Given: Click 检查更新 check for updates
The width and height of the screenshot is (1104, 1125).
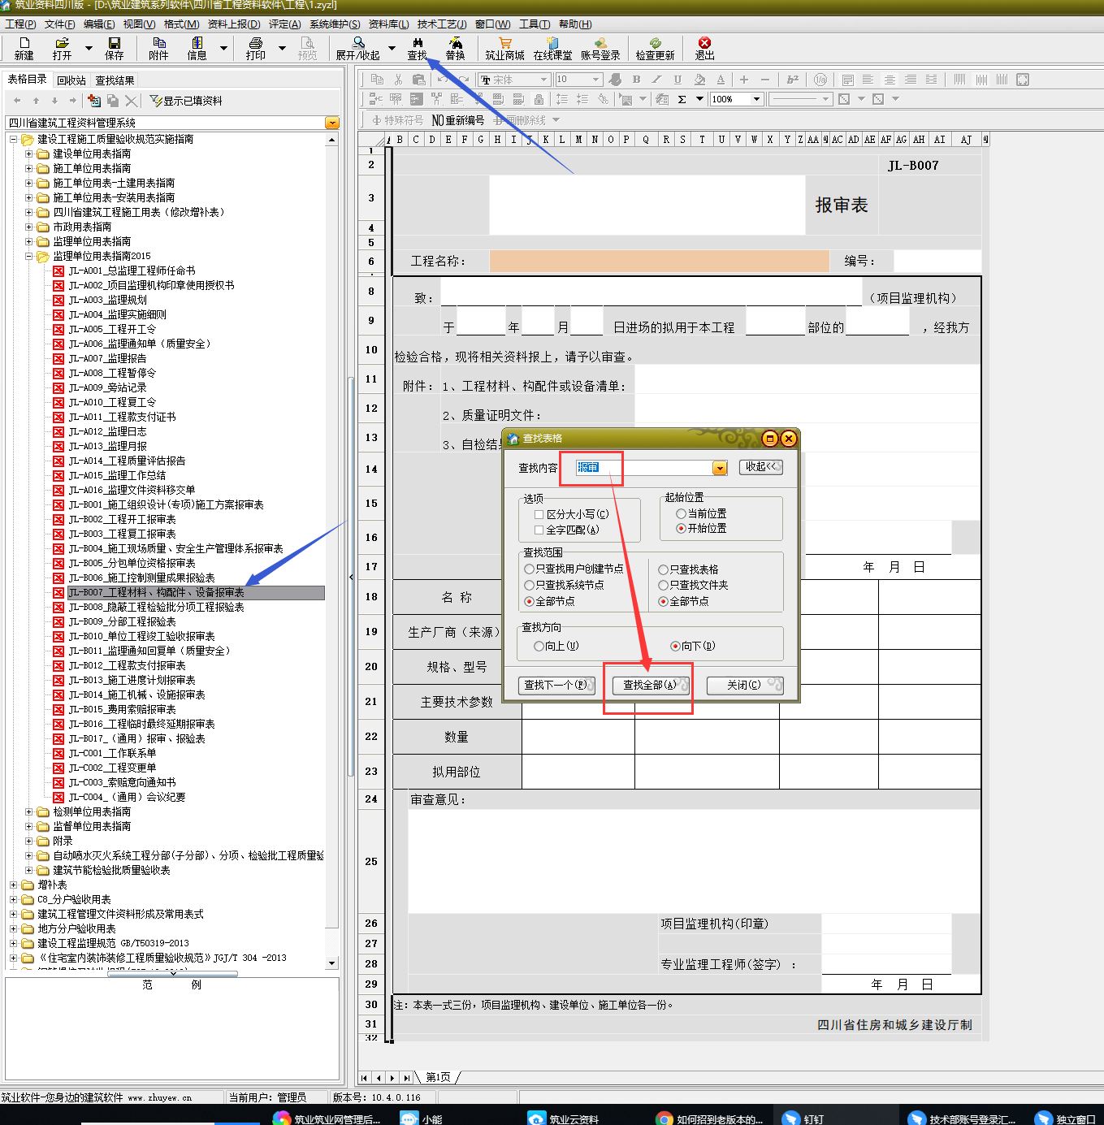Looking at the screenshot, I should click(655, 49).
